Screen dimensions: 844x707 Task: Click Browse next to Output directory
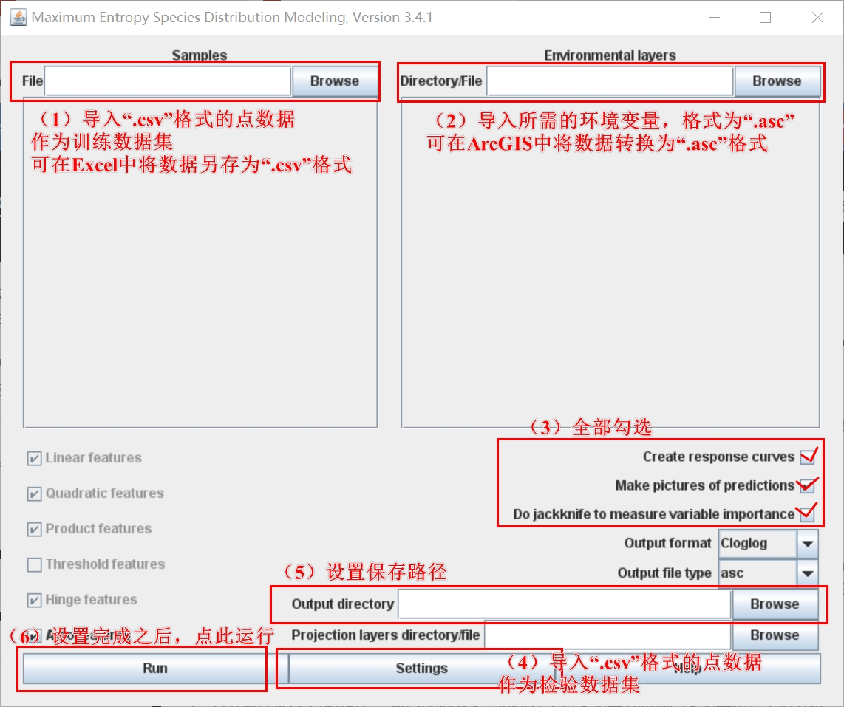point(775,604)
